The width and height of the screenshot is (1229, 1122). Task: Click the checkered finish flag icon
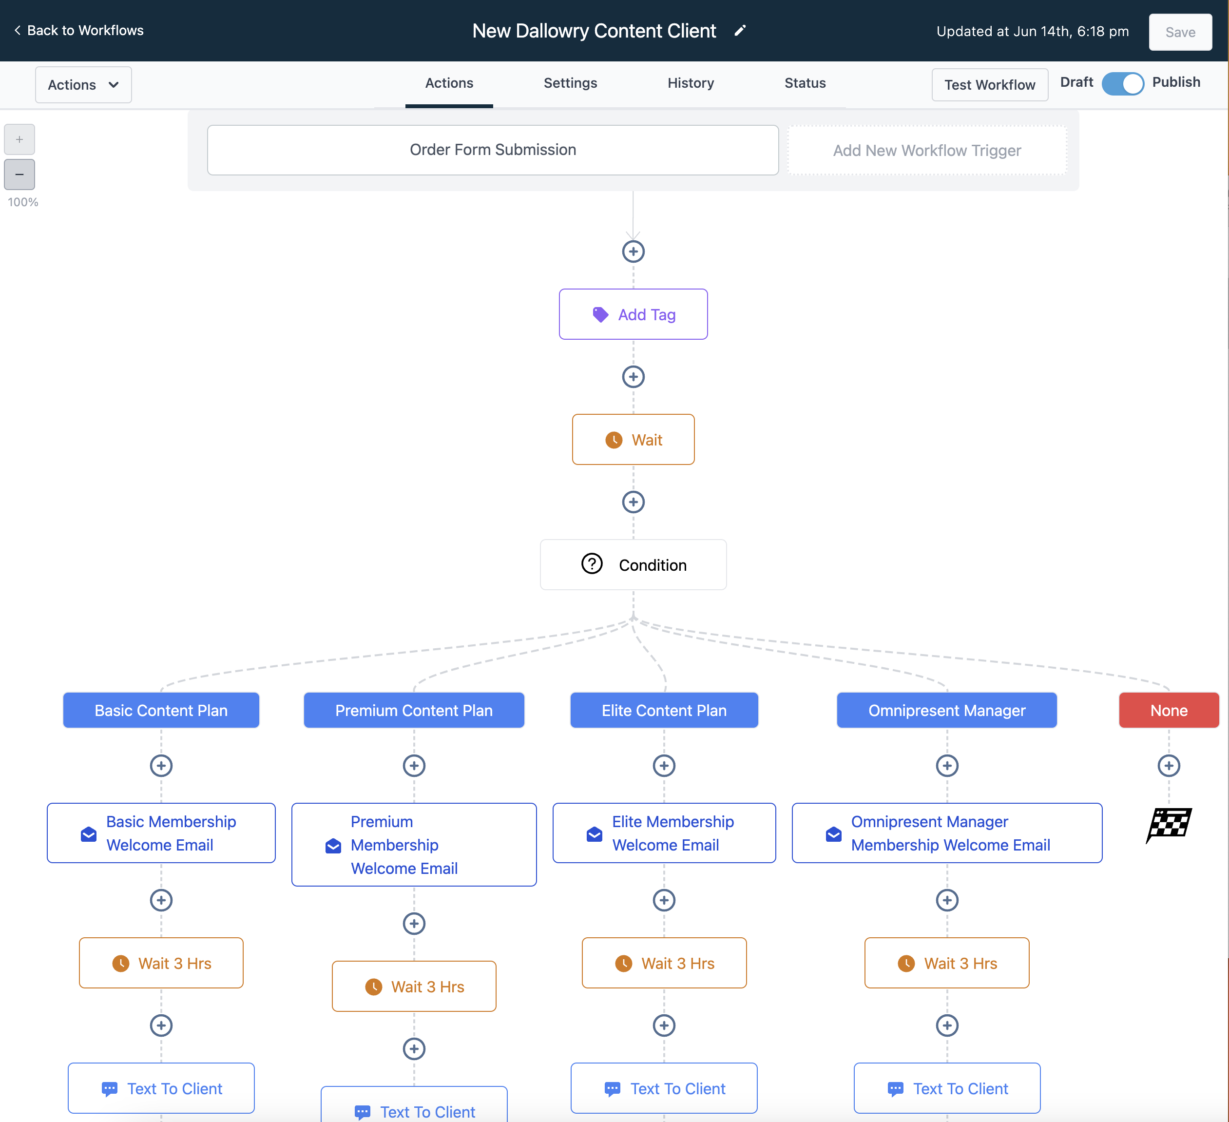(1169, 825)
